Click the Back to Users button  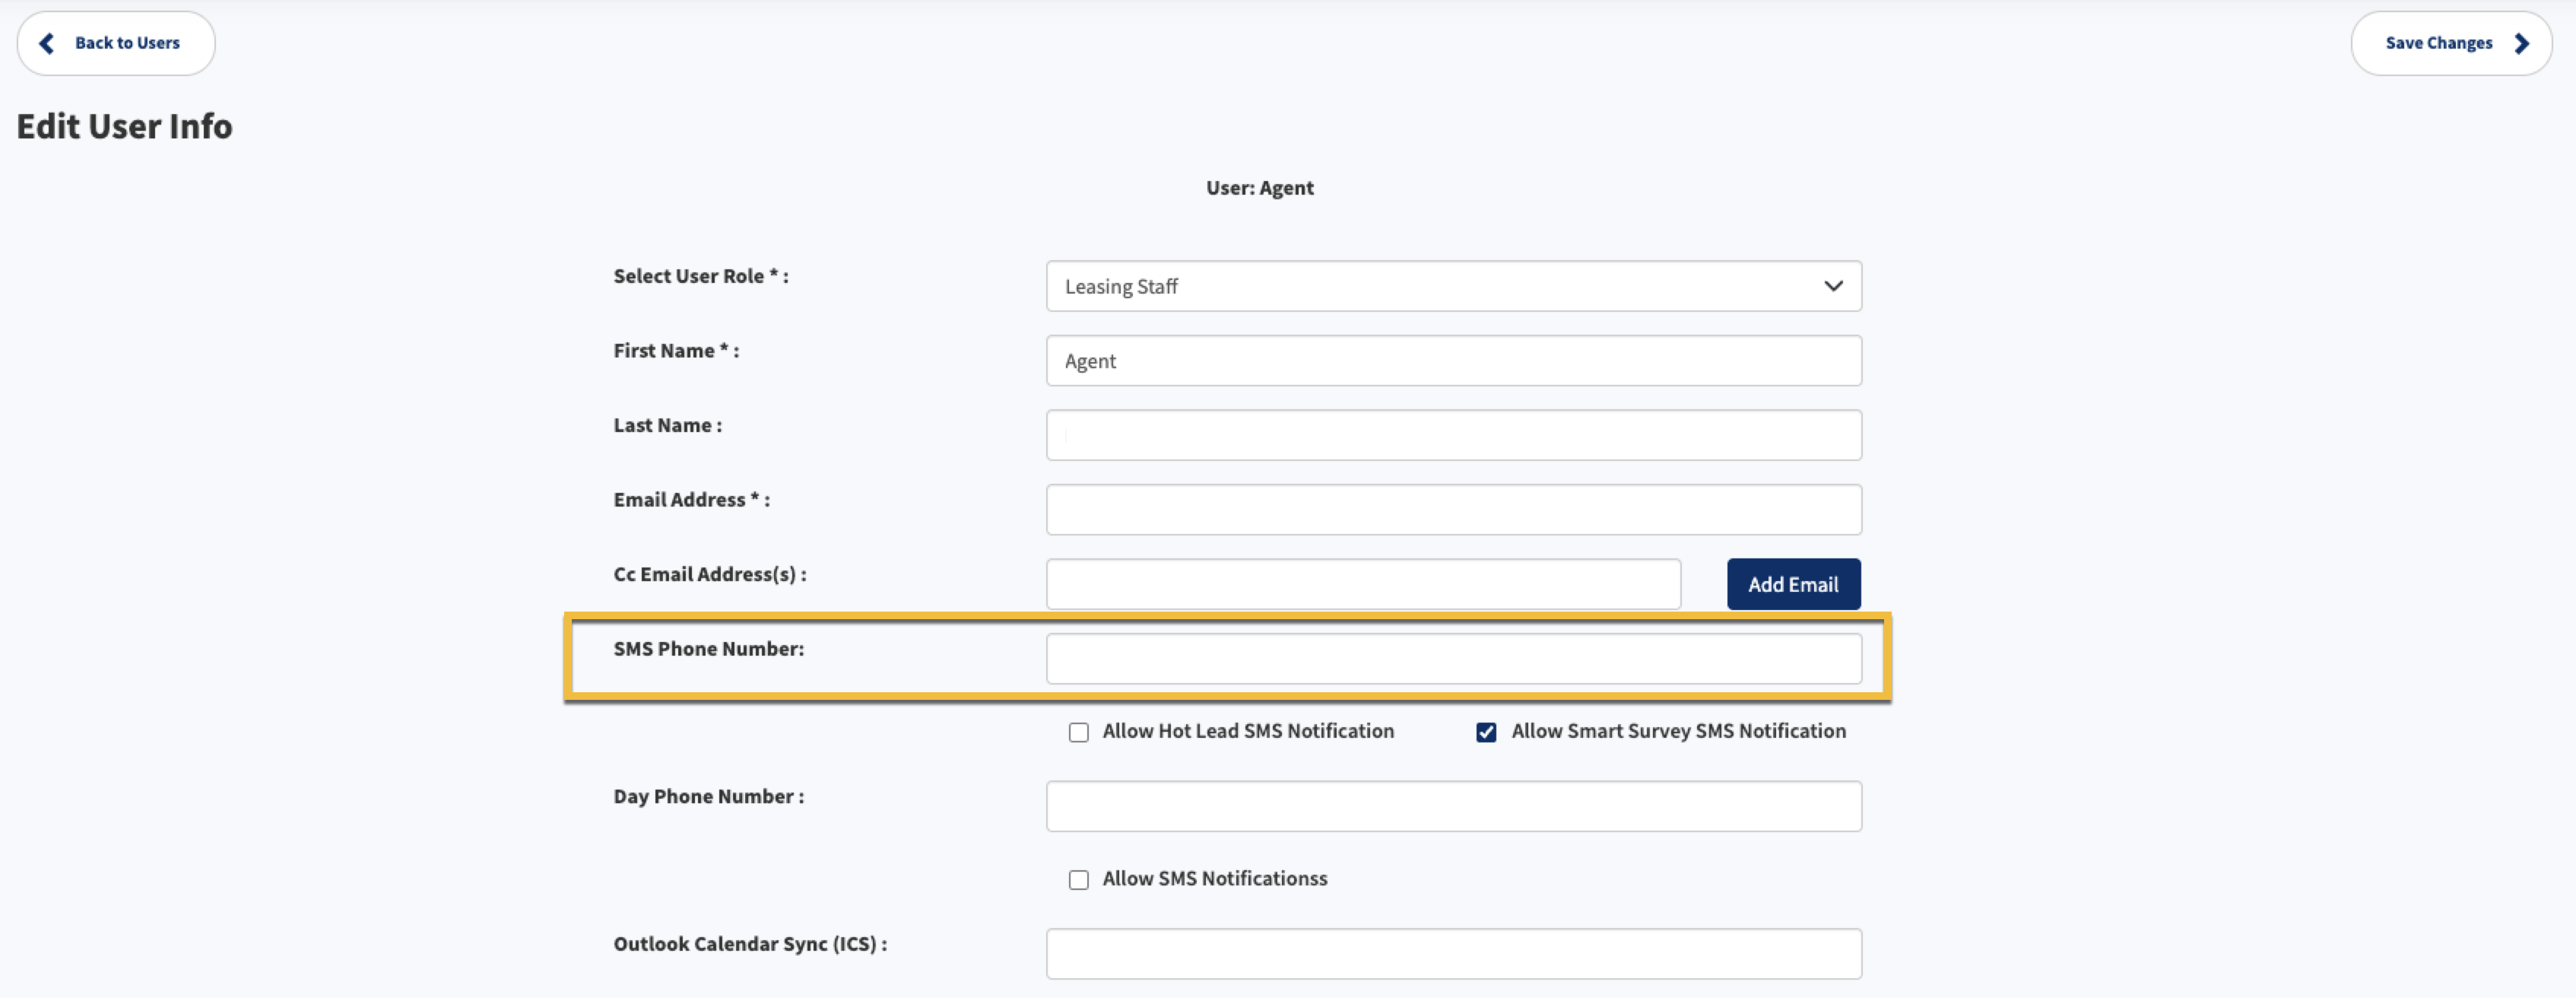tap(116, 43)
